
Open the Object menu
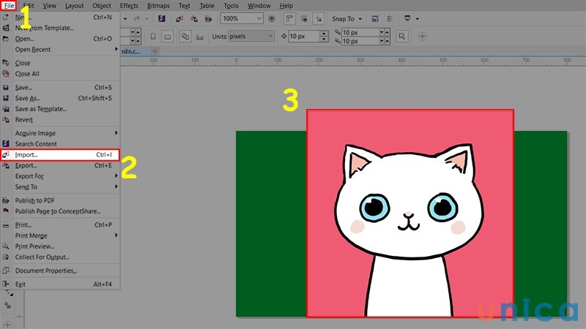click(x=102, y=6)
